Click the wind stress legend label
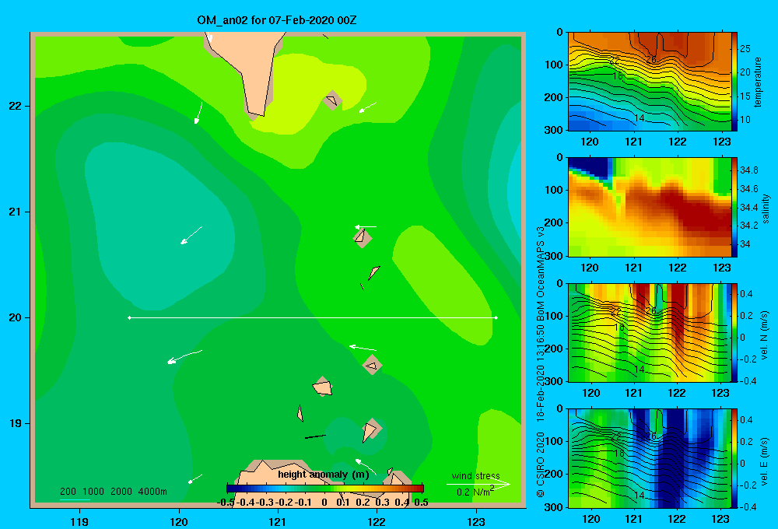The width and height of the screenshot is (778, 529). click(476, 475)
